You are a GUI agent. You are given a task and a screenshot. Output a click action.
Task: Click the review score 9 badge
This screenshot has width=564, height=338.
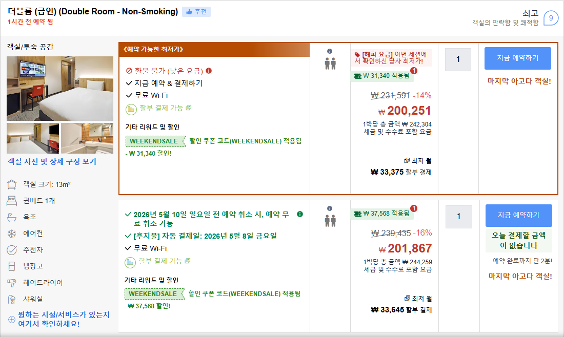(x=551, y=18)
